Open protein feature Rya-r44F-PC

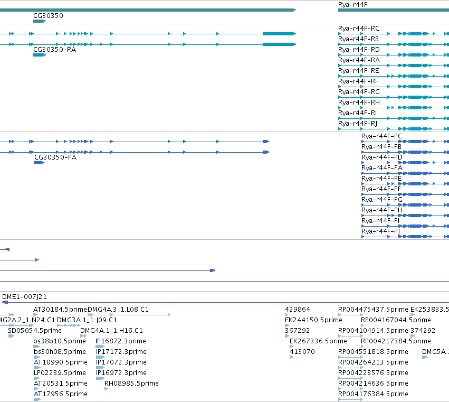(381, 136)
